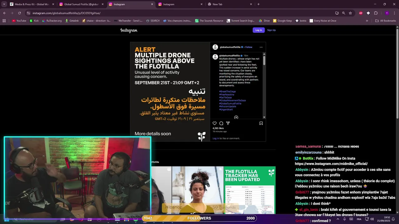The height and width of the screenshot is (224, 399).
Task: Open the zoom magnifier in address bar
Action: pyautogui.click(x=344, y=13)
